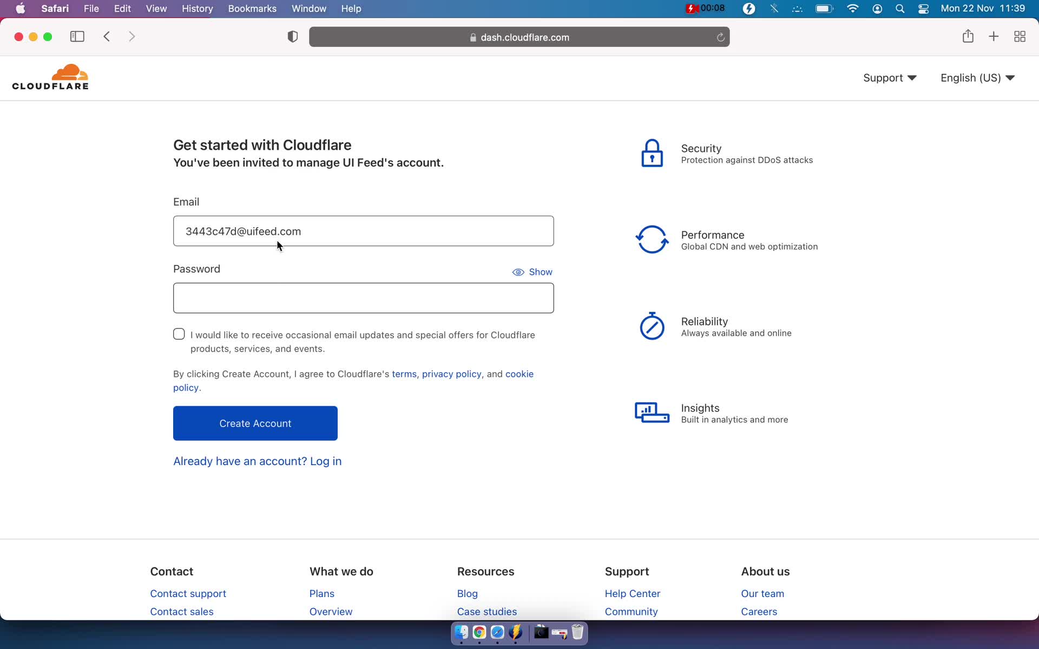Click the date and time in menu bar
1039x649 pixels.
[983, 9]
